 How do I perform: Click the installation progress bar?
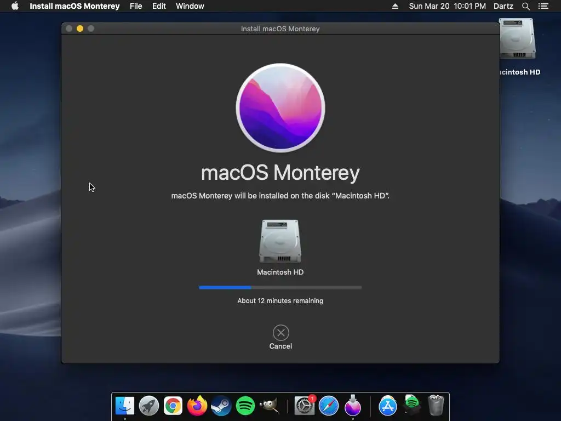pos(280,287)
